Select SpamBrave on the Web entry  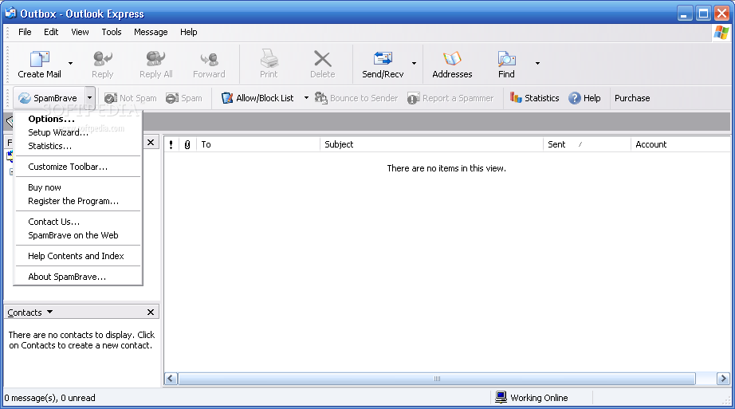pos(78,235)
